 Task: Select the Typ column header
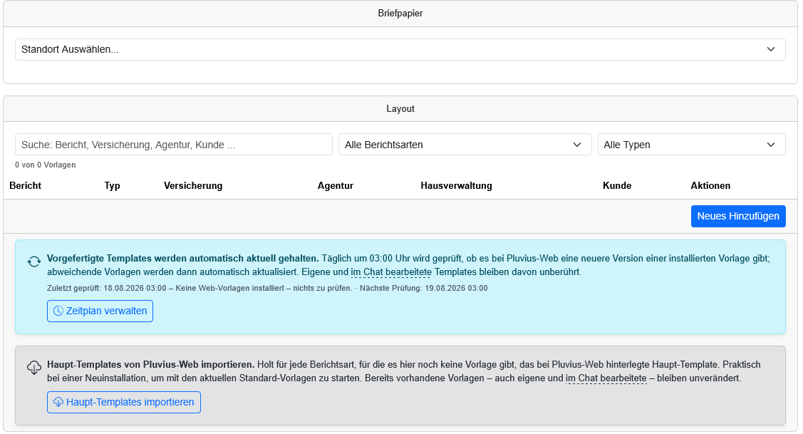click(112, 185)
